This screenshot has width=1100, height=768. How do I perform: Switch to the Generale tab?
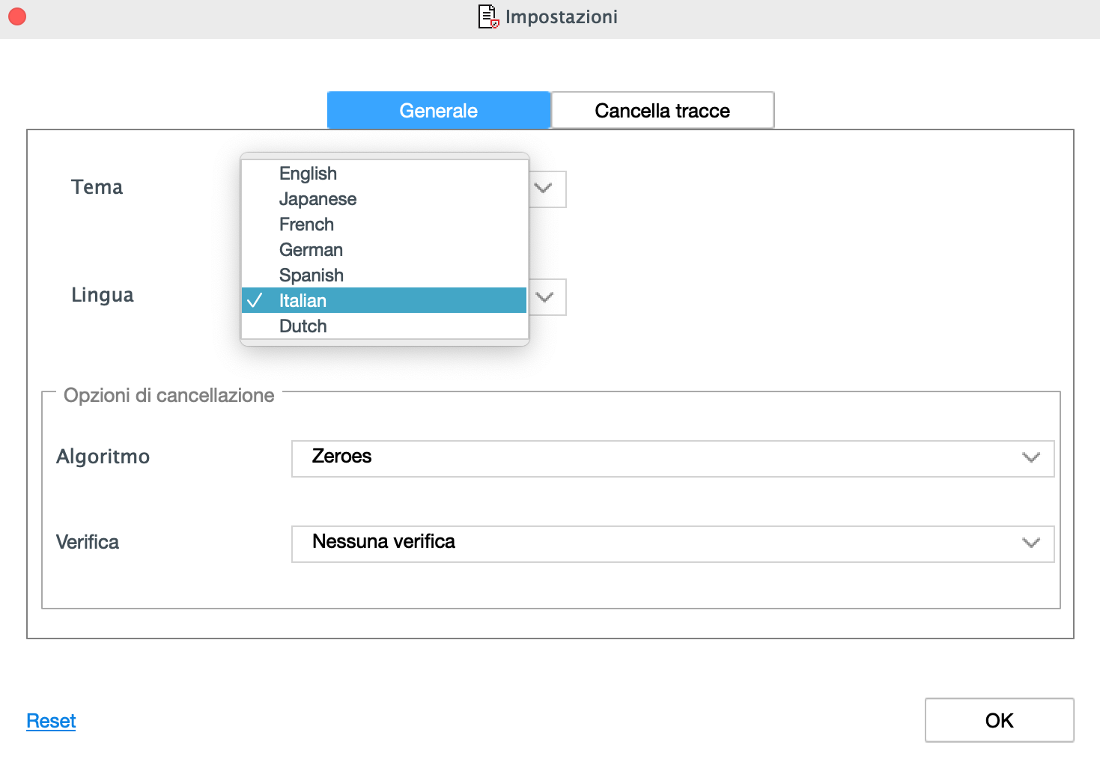[x=439, y=110]
